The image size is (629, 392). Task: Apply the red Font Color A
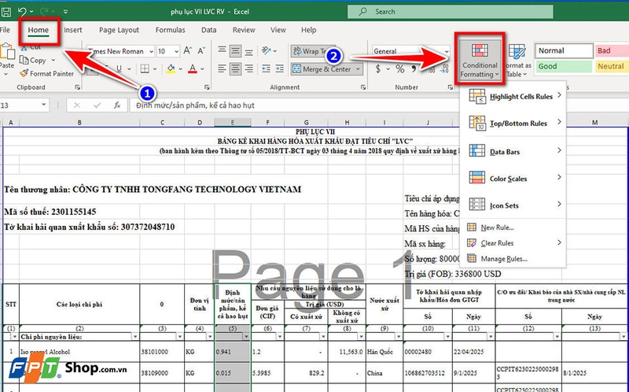click(193, 68)
